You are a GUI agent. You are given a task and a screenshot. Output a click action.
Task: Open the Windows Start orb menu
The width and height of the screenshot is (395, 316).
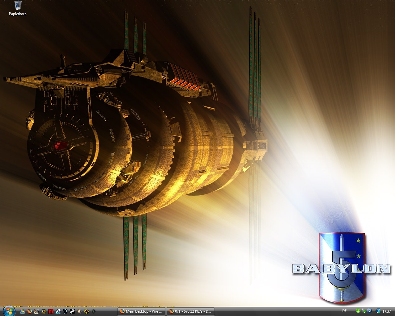(x=9, y=311)
